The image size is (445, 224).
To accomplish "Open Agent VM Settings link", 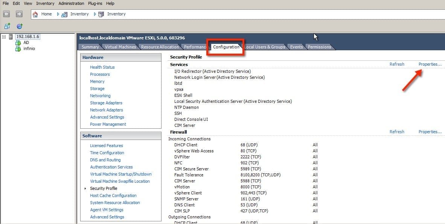I will [107, 210].
